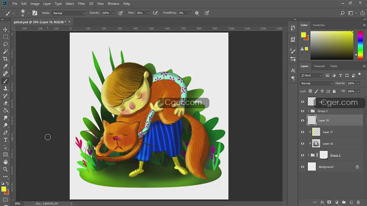367x206 pixels.
Task: Open layer filter Kind dropdown
Action: (x=312, y=75)
